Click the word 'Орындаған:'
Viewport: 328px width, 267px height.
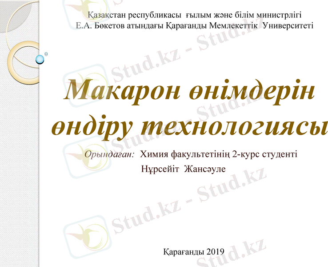109,154
